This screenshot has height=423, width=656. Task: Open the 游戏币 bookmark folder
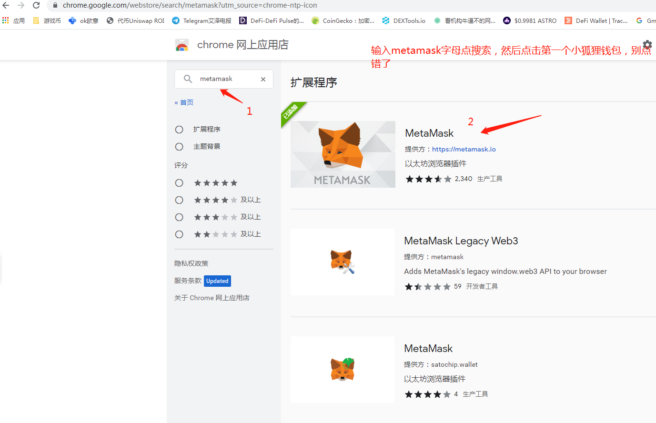tap(47, 20)
